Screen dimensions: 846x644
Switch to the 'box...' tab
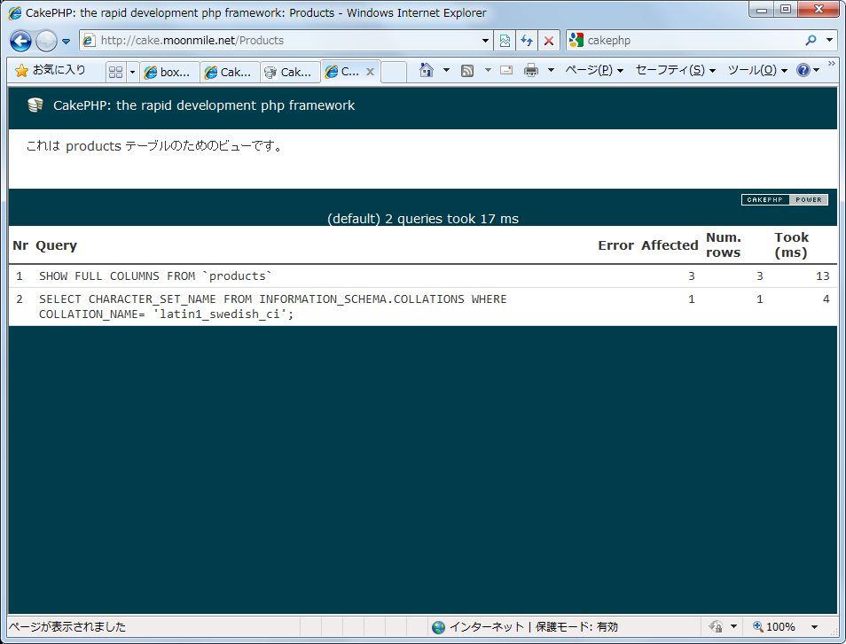coord(168,73)
